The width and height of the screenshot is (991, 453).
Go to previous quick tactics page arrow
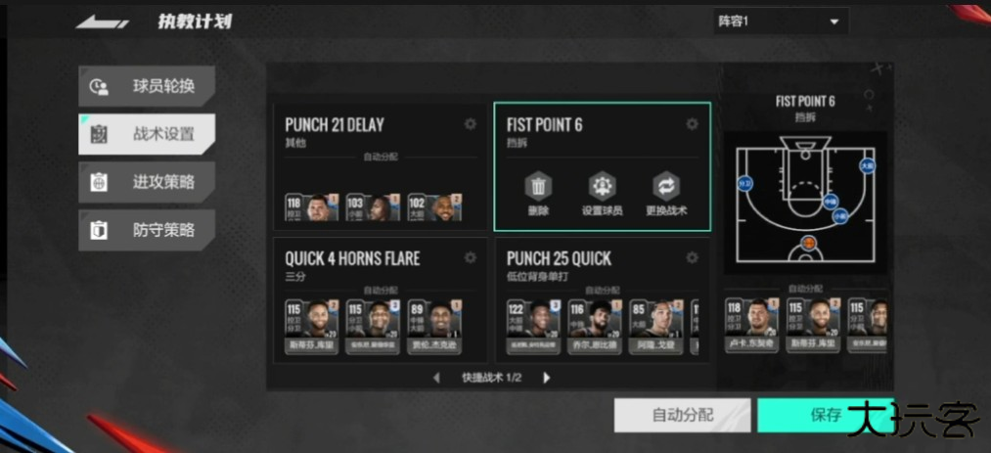436,378
